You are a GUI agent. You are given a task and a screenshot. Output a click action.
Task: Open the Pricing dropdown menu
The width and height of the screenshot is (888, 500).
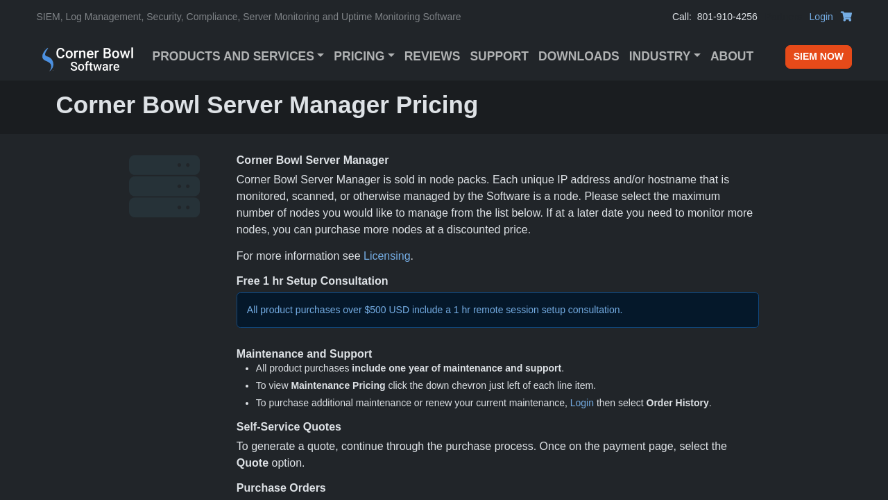pos(364,56)
